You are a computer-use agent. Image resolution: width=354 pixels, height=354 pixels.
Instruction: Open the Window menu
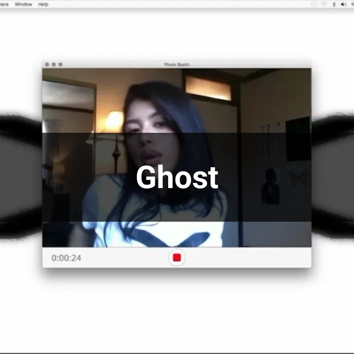coord(23,4)
